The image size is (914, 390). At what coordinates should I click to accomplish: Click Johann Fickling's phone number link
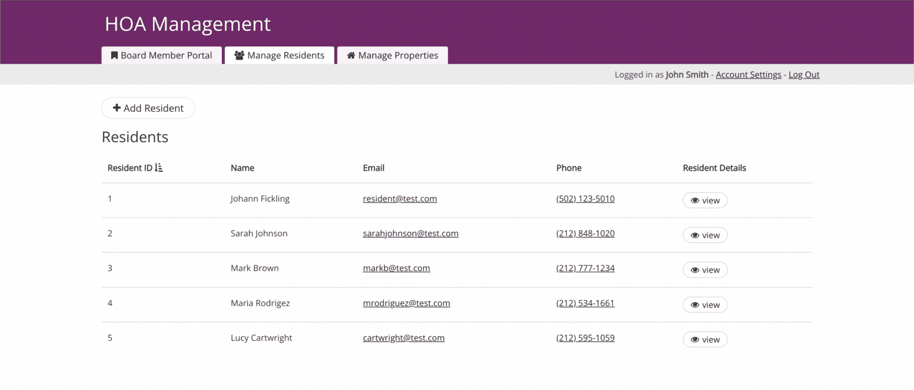[585, 198]
